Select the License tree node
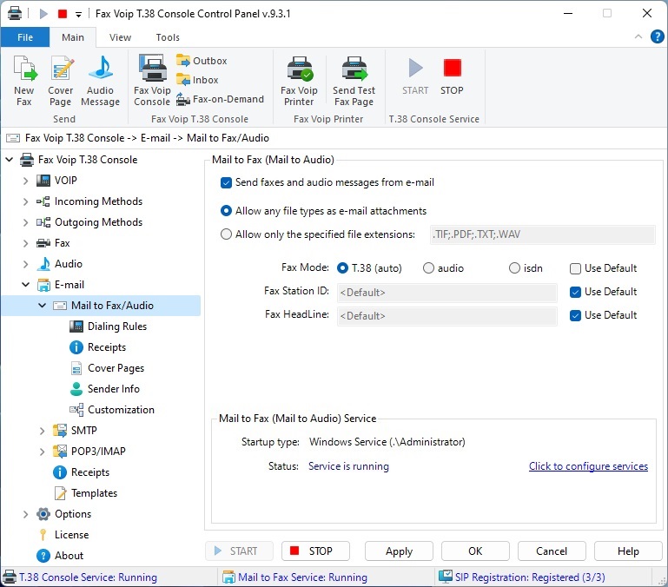 point(63,535)
